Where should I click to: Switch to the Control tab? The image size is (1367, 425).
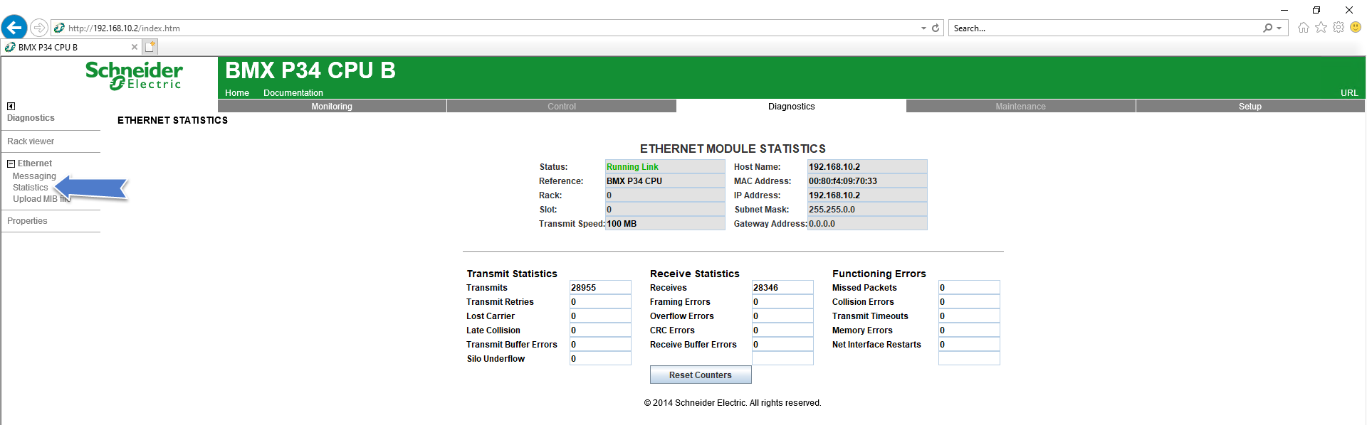click(562, 107)
